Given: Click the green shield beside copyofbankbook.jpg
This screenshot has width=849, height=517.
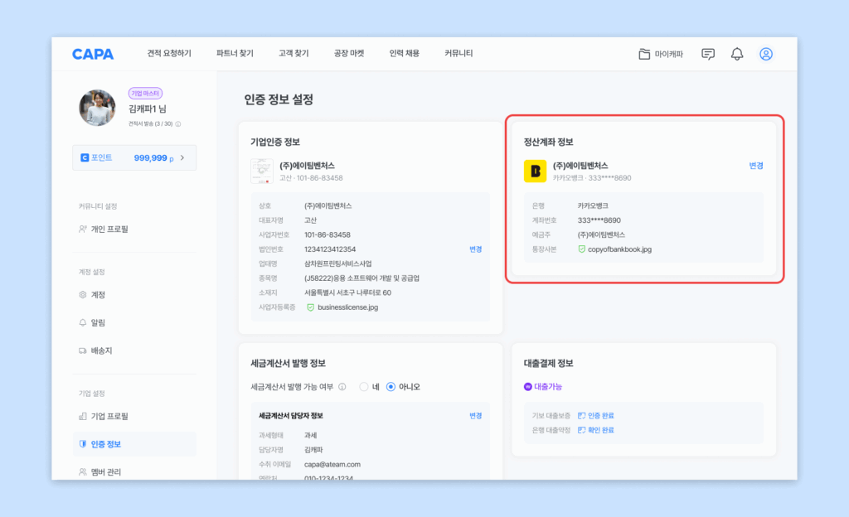Looking at the screenshot, I should click(x=581, y=249).
